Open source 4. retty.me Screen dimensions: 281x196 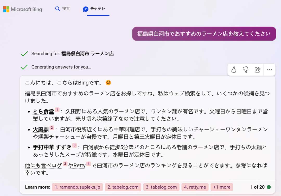point(195,187)
